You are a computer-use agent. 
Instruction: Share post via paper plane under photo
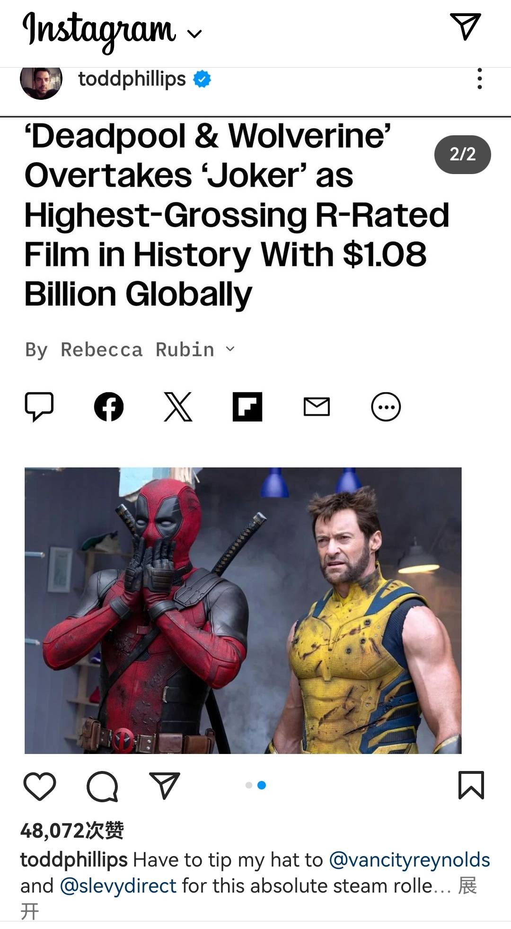[164, 785]
